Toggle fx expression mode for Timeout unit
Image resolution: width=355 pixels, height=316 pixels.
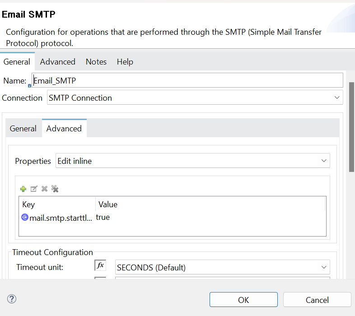point(100,266)
